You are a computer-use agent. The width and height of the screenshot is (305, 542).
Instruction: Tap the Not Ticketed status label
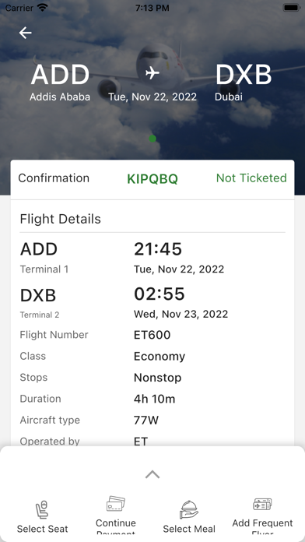(251, 178)
